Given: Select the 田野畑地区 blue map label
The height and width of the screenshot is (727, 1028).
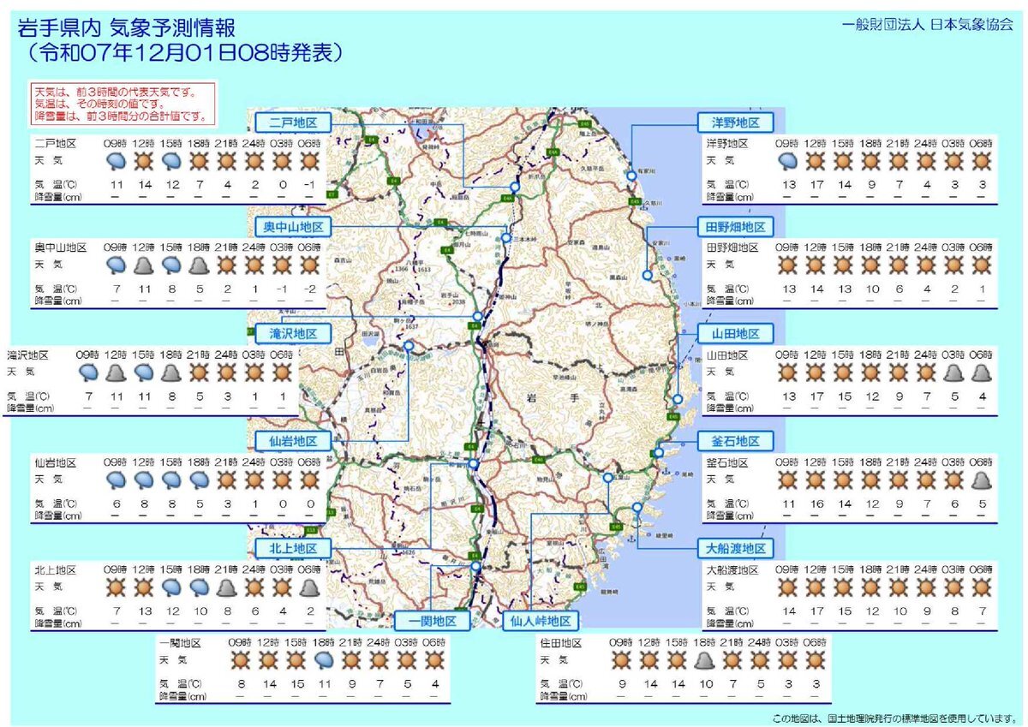Looking at the screenshot, I should [735, 227].
